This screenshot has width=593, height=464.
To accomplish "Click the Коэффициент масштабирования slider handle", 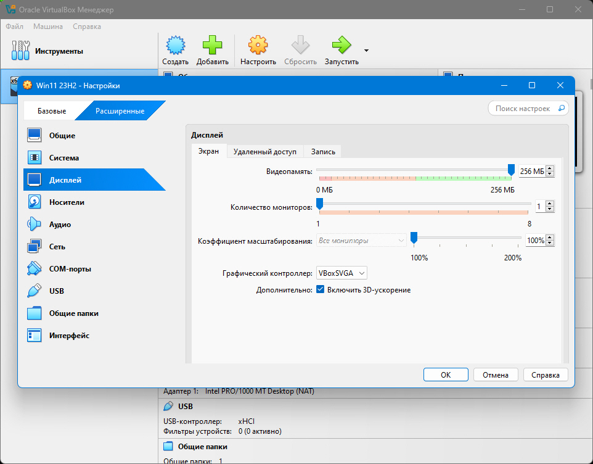I will [414, 238].
